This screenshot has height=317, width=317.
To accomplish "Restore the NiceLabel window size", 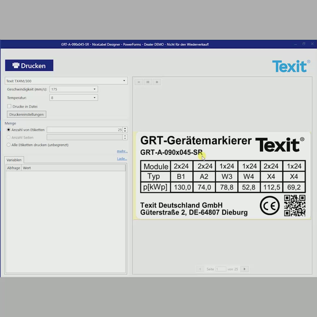I will pyautogui.click(x=304, y=44).
